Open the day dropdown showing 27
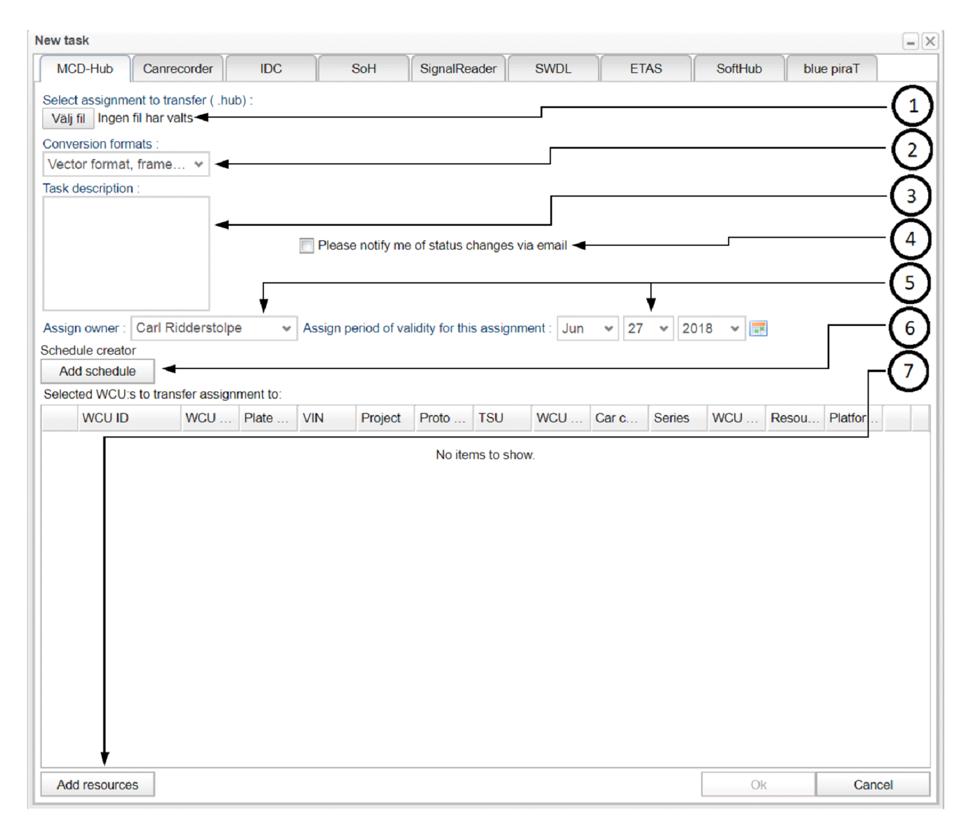 click(647, 328)
